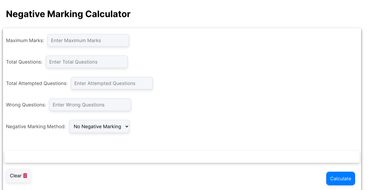
Task: Click the Calculate button
Action: pyautogui.click(x=341, y=179)
